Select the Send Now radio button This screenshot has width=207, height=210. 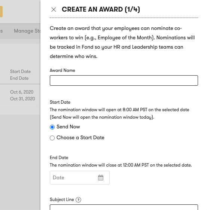pyautogui.click(x=52, y=127)
